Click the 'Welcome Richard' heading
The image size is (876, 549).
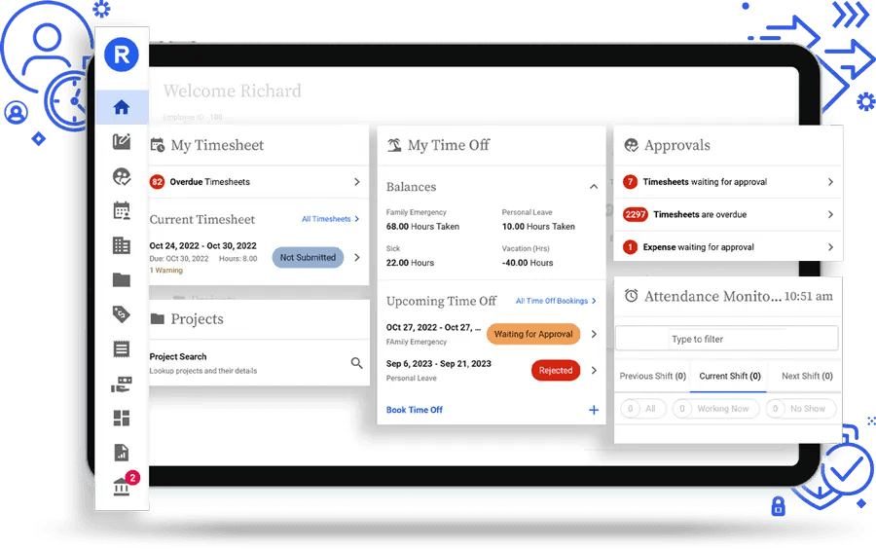coord(232,91)
